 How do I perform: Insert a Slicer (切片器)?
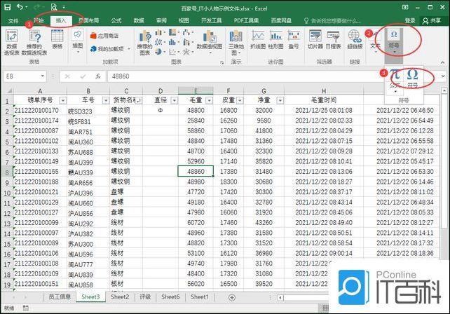pyautogui.click(x=315, y=39)
